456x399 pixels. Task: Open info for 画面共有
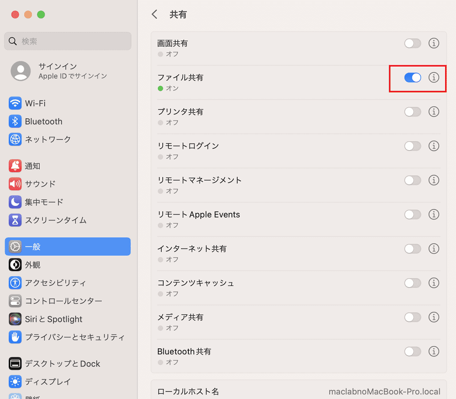pos(434,43)
